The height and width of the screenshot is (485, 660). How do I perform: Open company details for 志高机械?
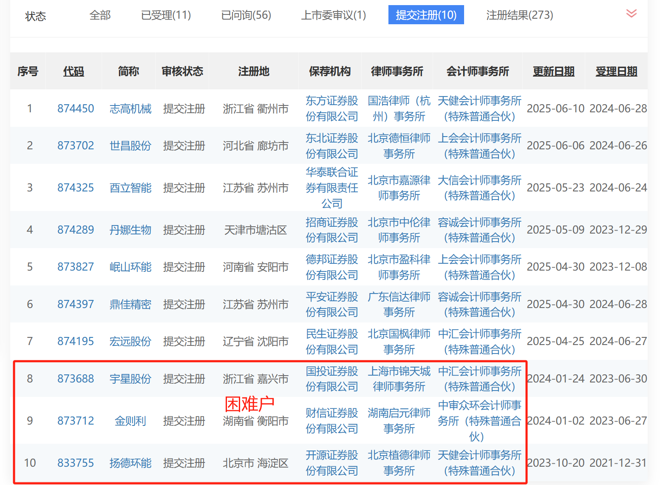click(x=130, y=108)
